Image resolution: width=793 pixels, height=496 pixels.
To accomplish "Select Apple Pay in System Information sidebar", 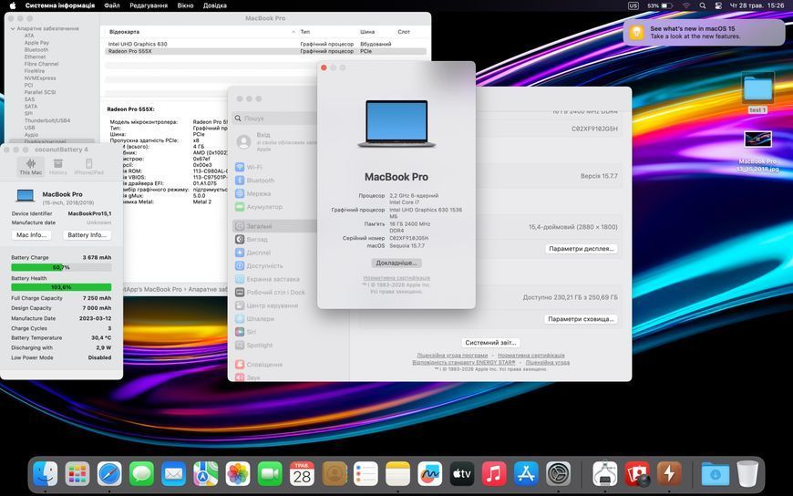I will click(x=36, y=43).
